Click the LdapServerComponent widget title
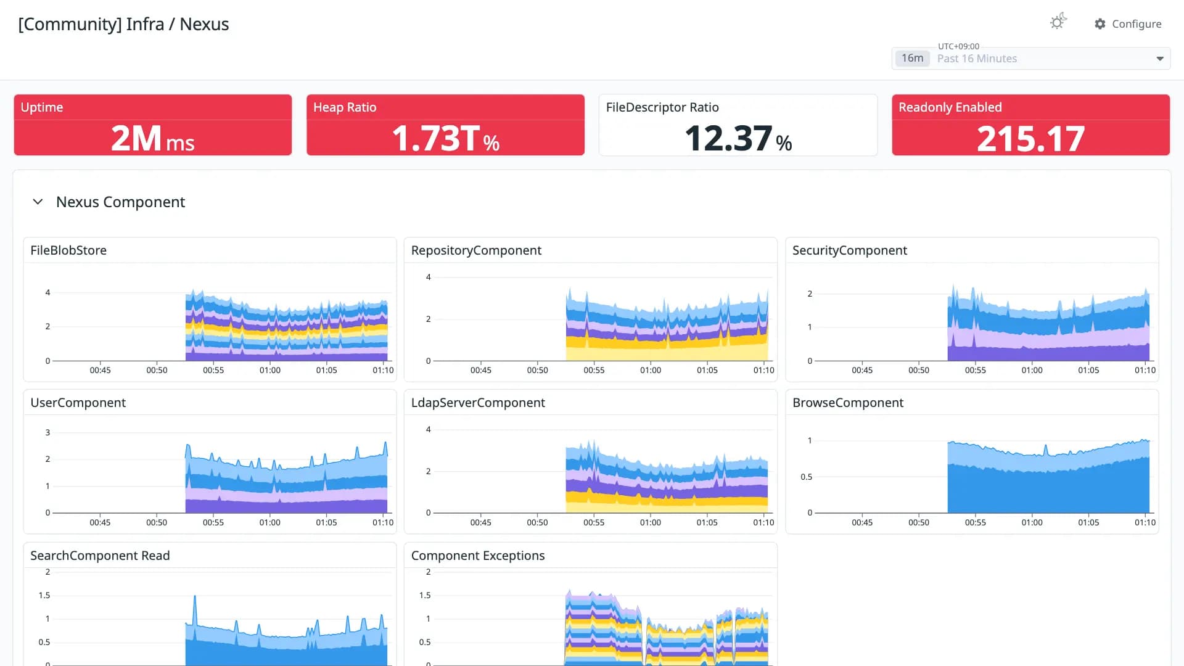 coord(478,403)
